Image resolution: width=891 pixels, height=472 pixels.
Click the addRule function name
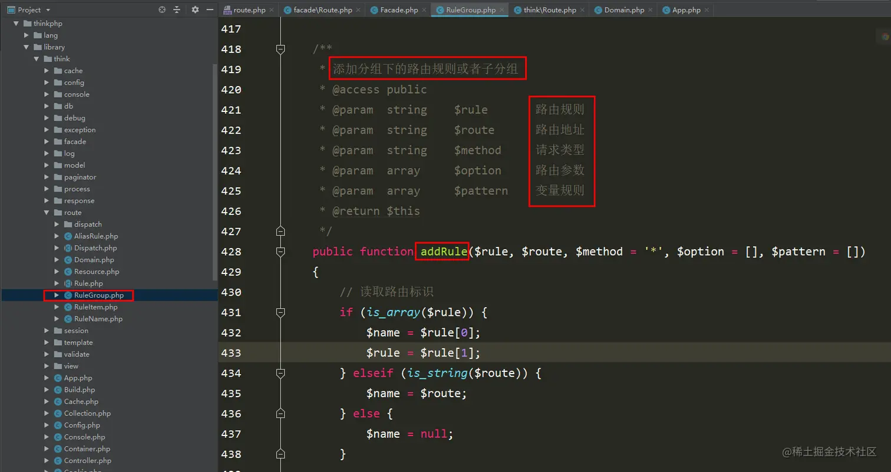coord(444,252)
